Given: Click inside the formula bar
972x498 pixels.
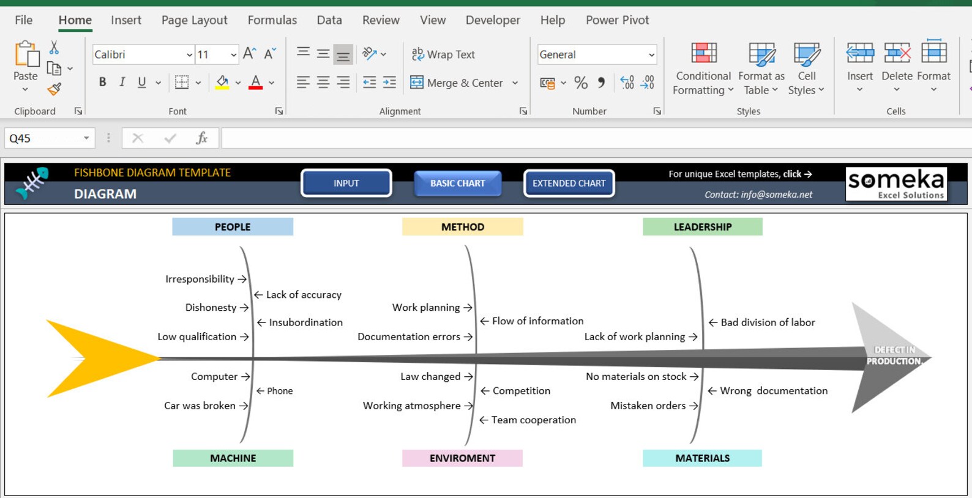Looking at the screenshot, I should tap(596, 138).
